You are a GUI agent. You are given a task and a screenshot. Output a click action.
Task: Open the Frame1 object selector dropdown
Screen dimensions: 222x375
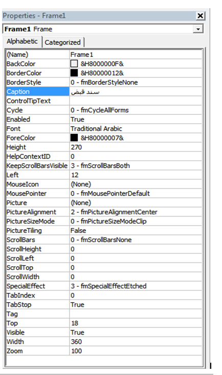point(198,29)
